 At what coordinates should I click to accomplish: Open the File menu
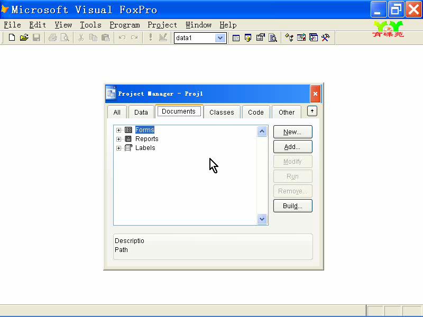[12, 25]
